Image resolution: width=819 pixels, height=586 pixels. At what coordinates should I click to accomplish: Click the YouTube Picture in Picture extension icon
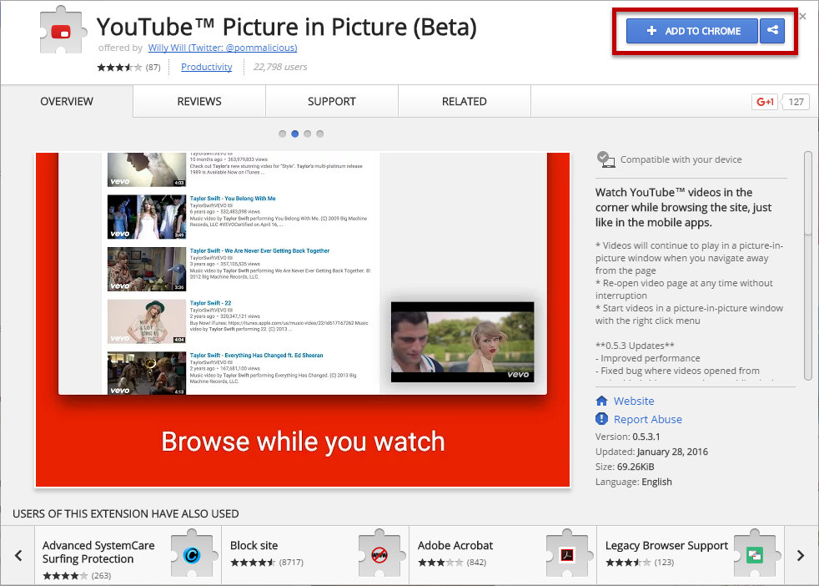pos(62,30)
